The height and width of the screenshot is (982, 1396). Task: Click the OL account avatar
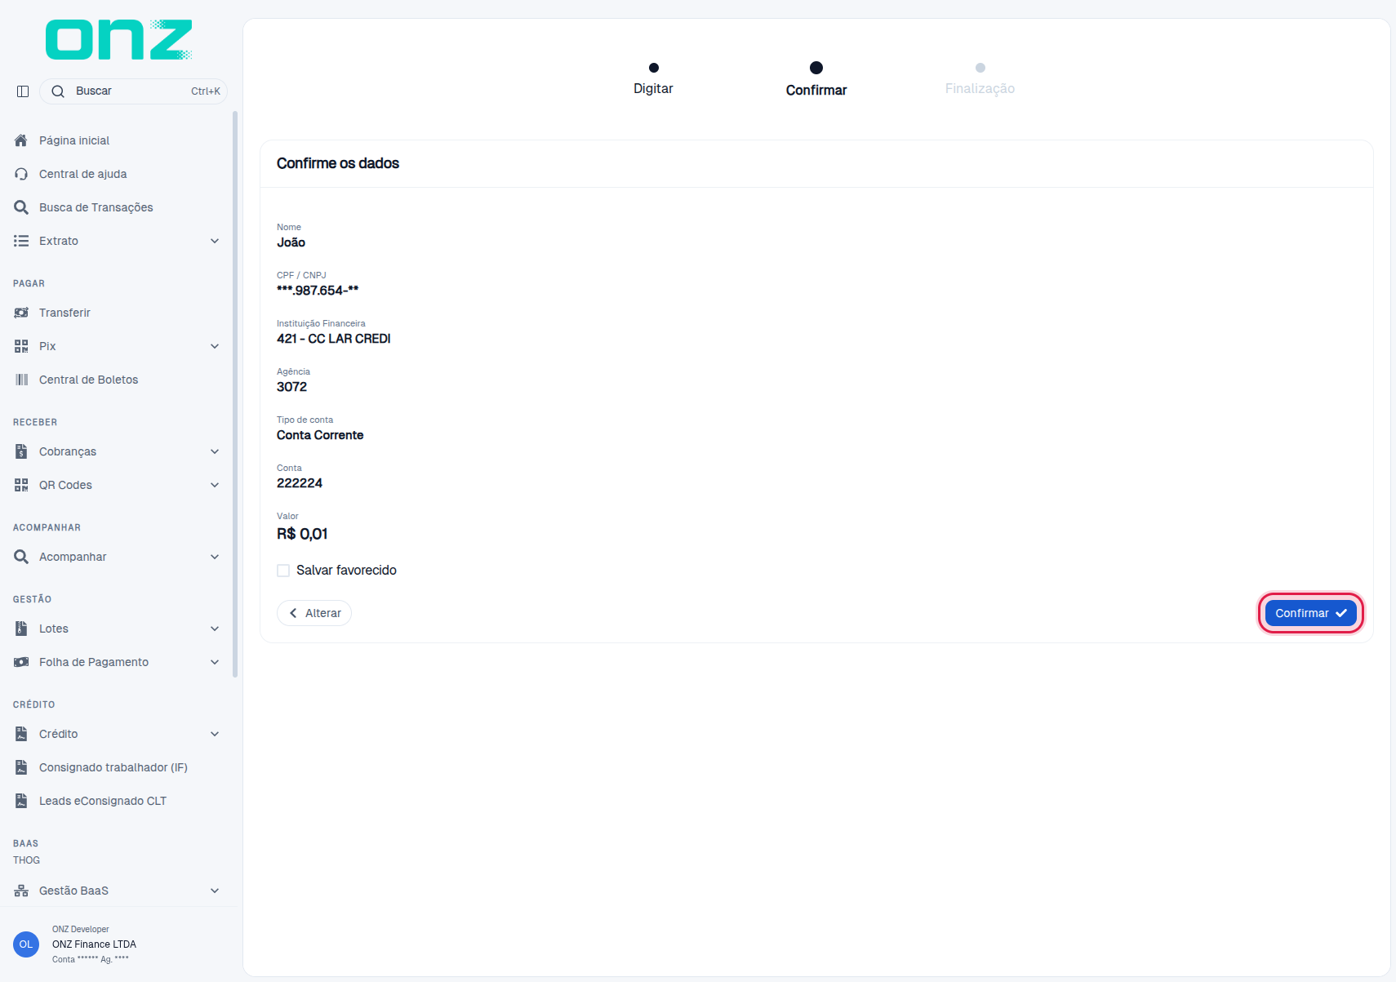coord(26,944)
